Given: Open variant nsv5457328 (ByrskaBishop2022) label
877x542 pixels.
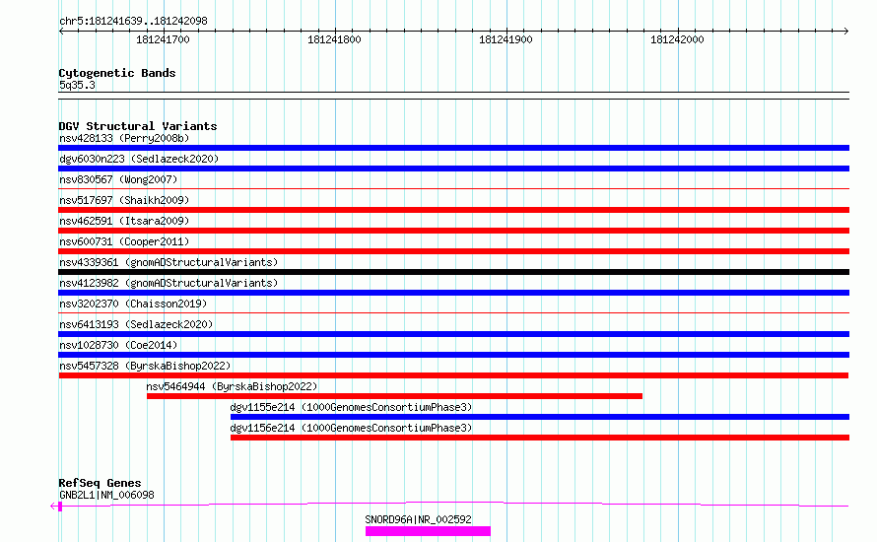Looking at the screenshot, I should tap(145, 366).
